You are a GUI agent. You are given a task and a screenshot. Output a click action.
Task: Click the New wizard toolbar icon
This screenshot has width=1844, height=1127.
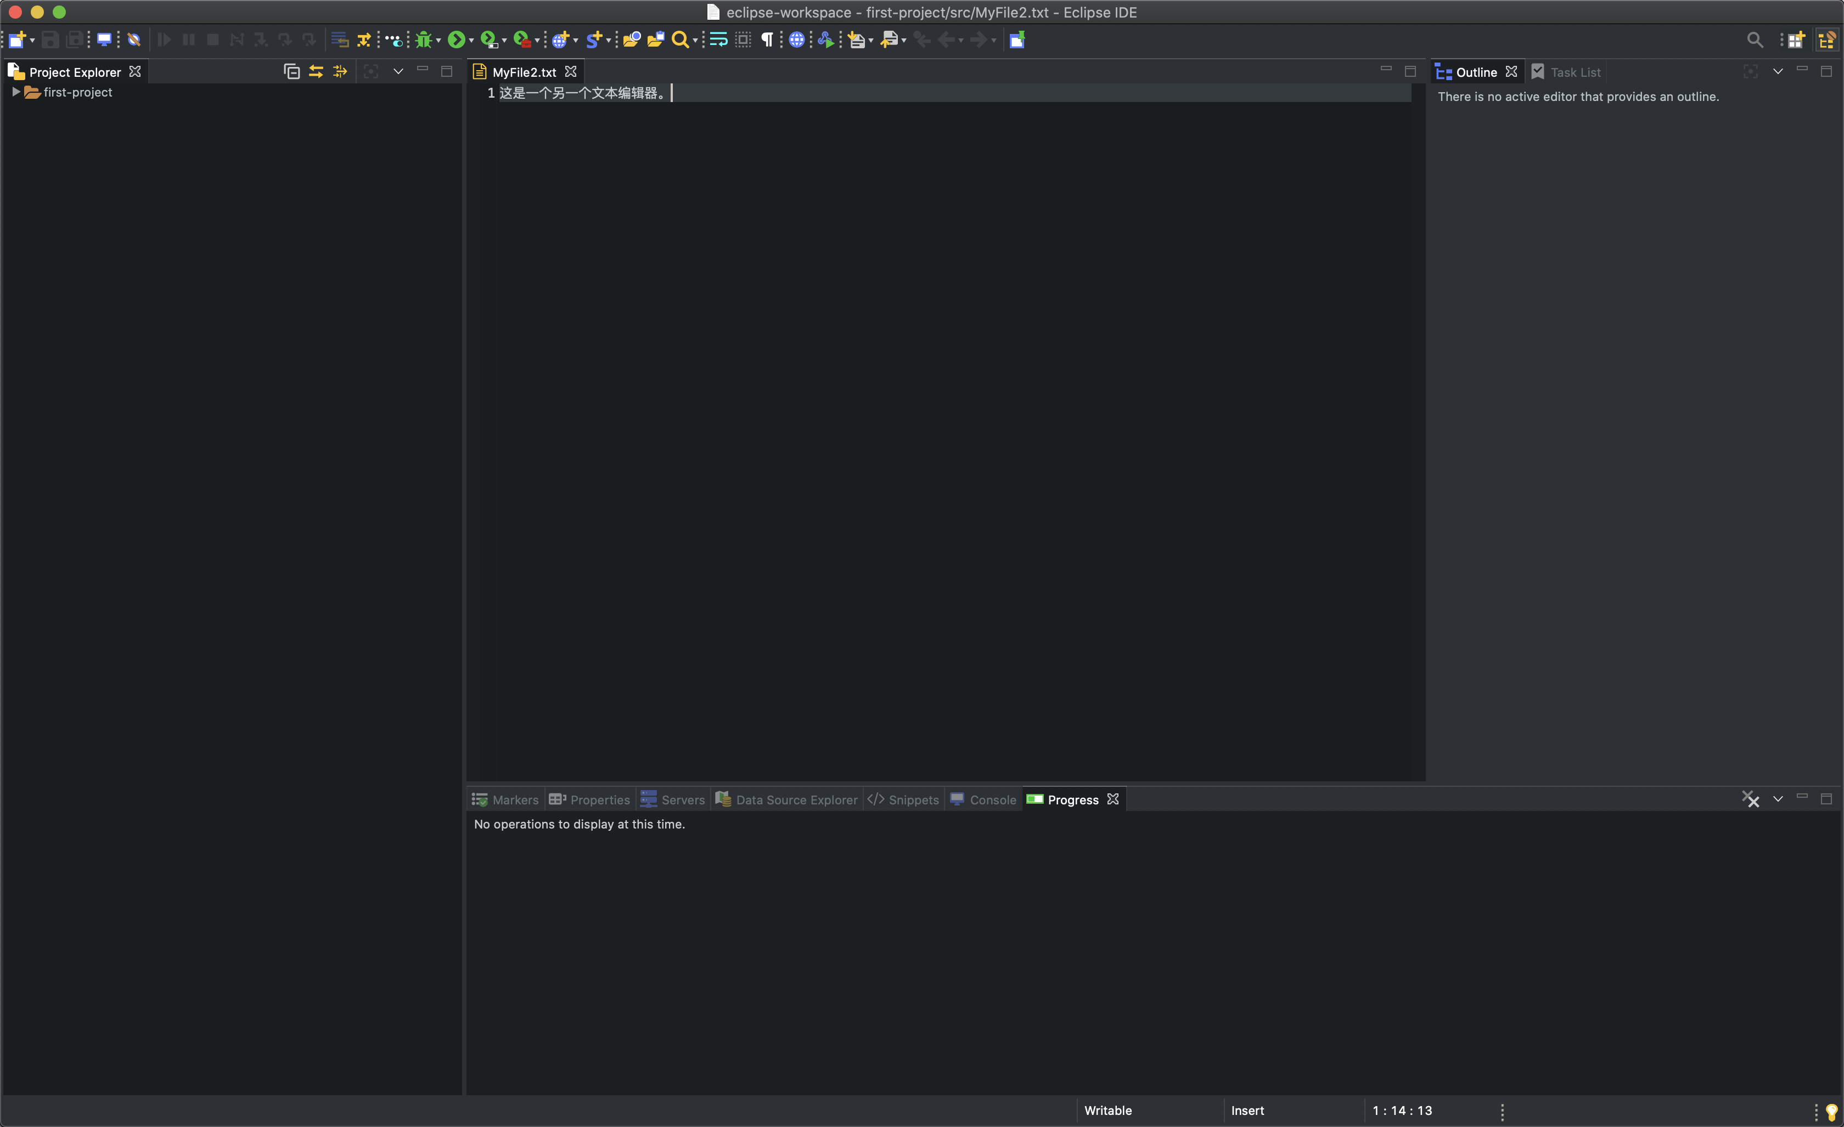(17, 40)
